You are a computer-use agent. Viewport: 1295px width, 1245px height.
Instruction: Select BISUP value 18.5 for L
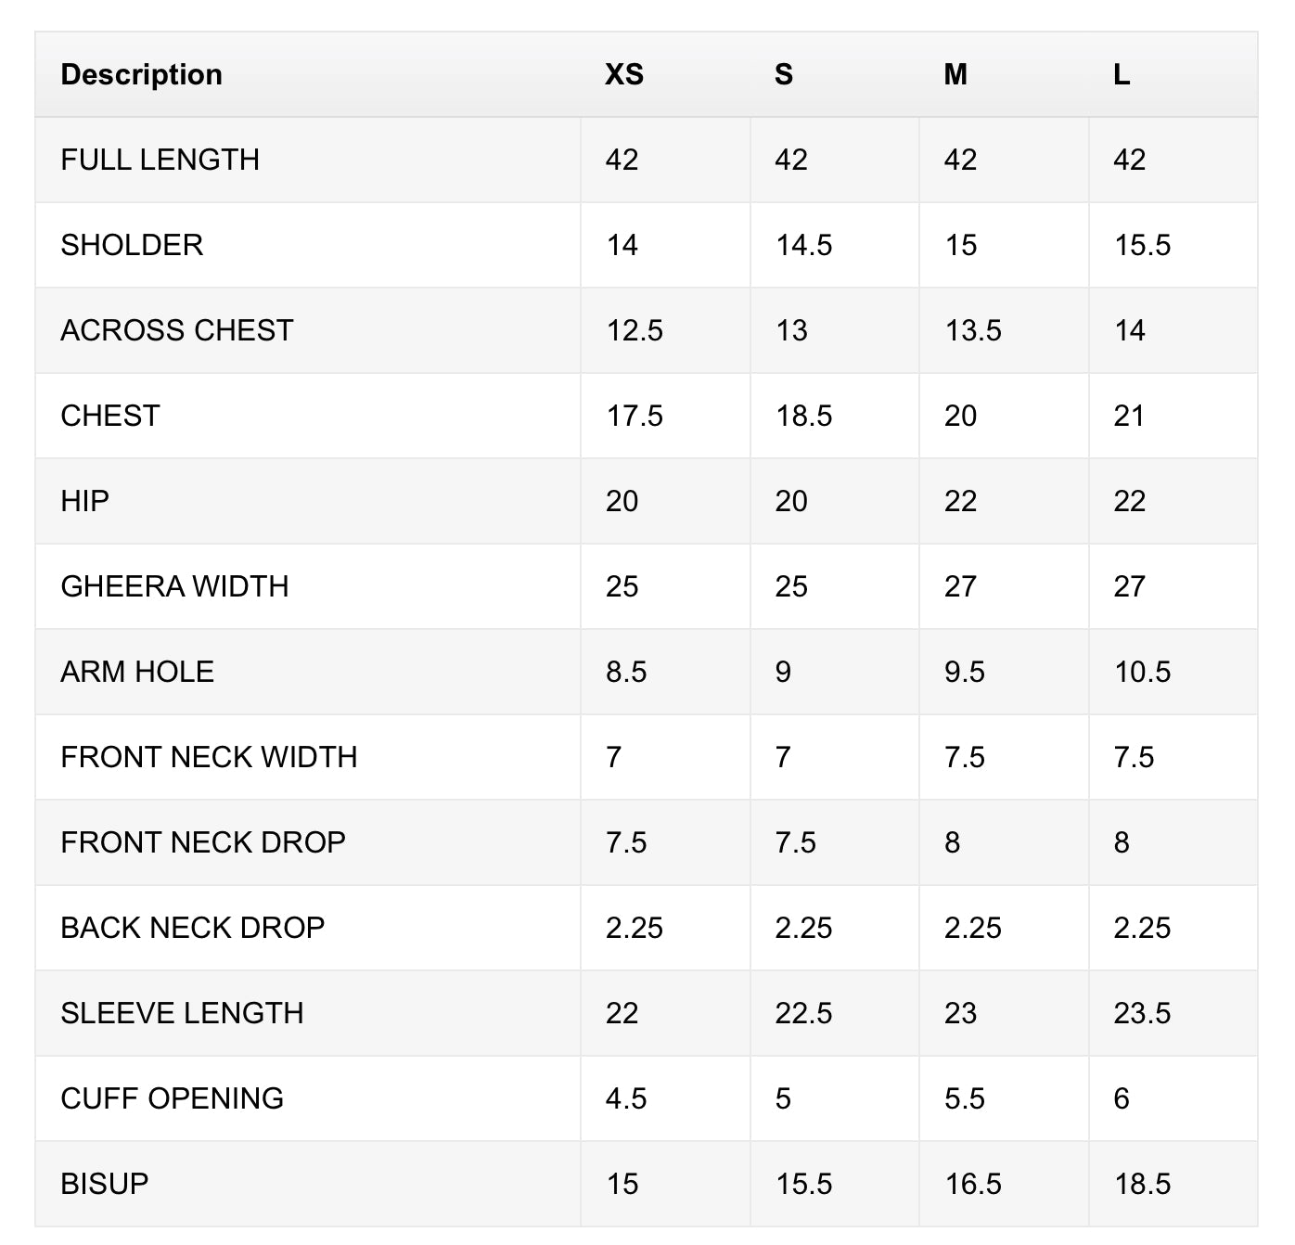click(x=1142, y=1184)
